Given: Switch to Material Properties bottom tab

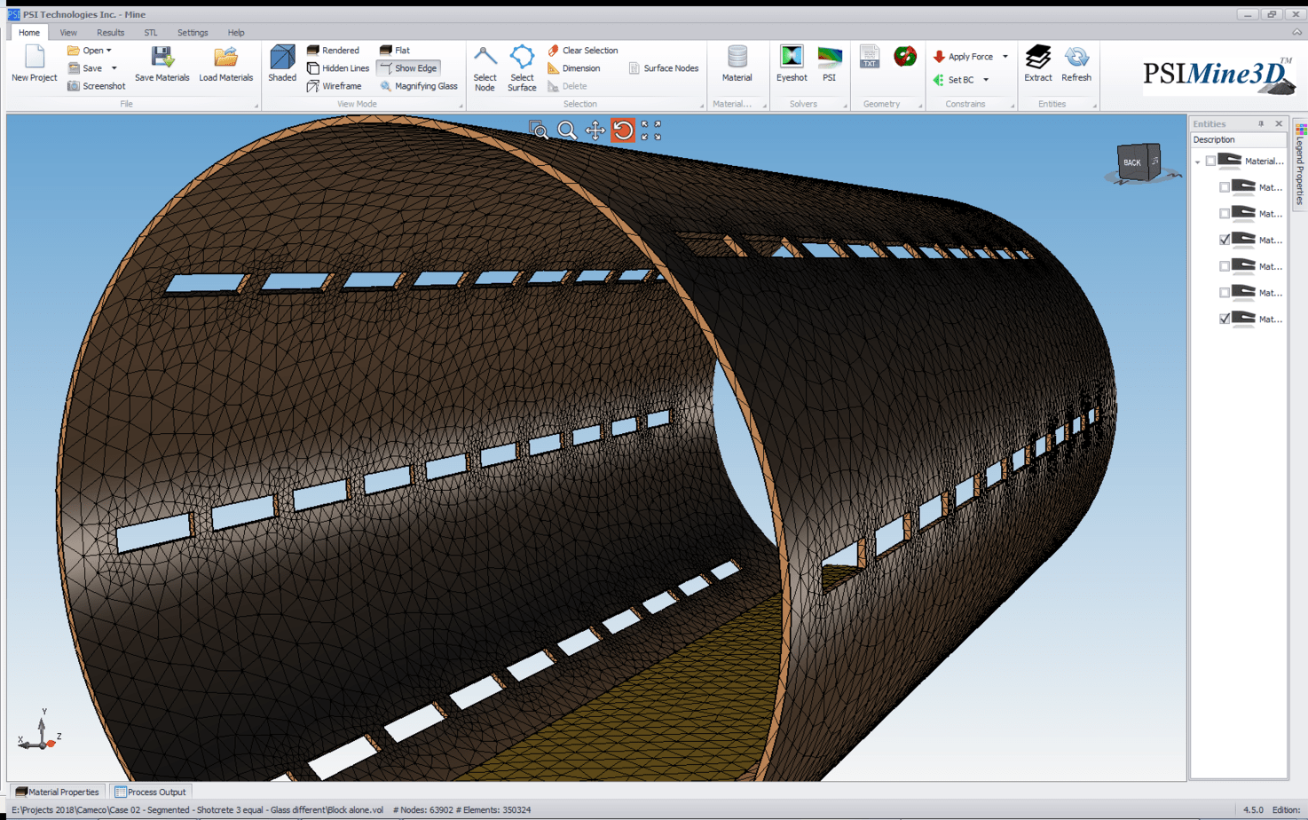Looking at the screenshot, I should [x=57, y=792].
